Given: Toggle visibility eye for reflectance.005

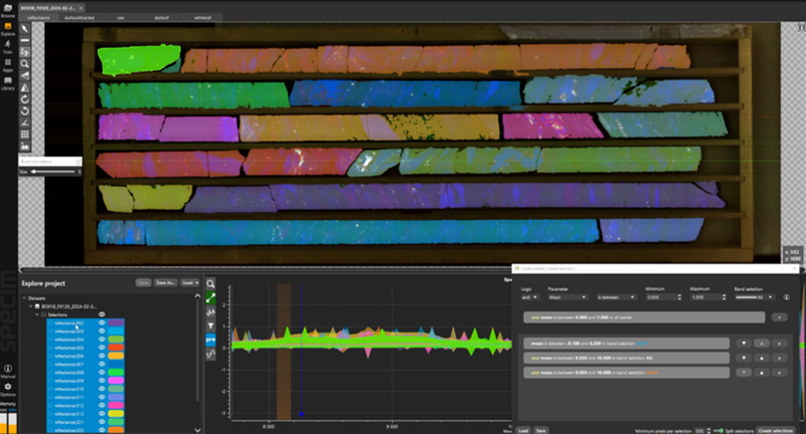Looking at the screenshot, I should 102,348.
